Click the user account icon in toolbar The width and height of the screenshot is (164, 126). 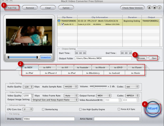(x=149, y=8)
